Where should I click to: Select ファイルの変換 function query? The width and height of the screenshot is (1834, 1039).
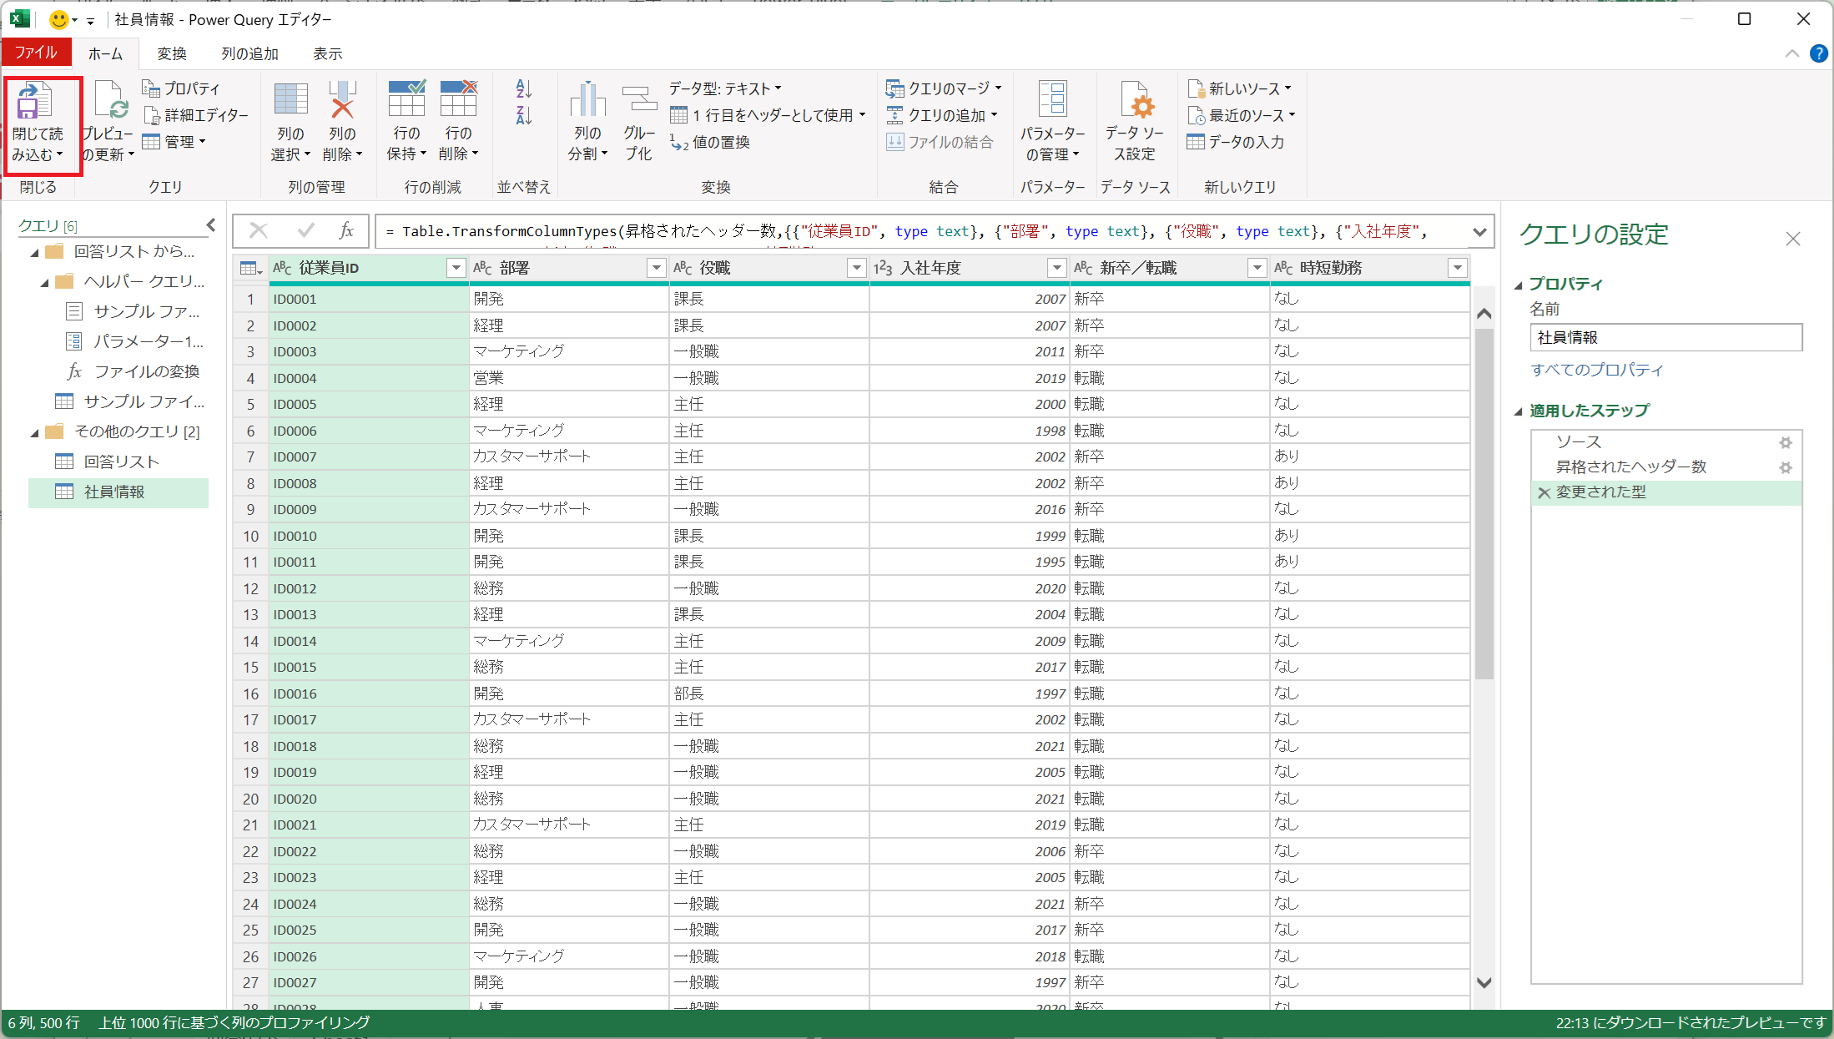[134, 371]
